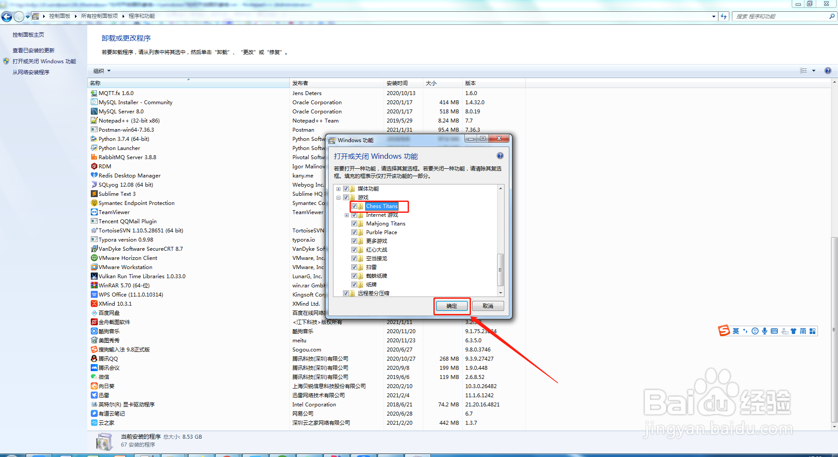Image resolution: width=838 pixels, height=457 pixels.
Task: Click the Sogou soft keyboard icon
Action: coord(774,331)
